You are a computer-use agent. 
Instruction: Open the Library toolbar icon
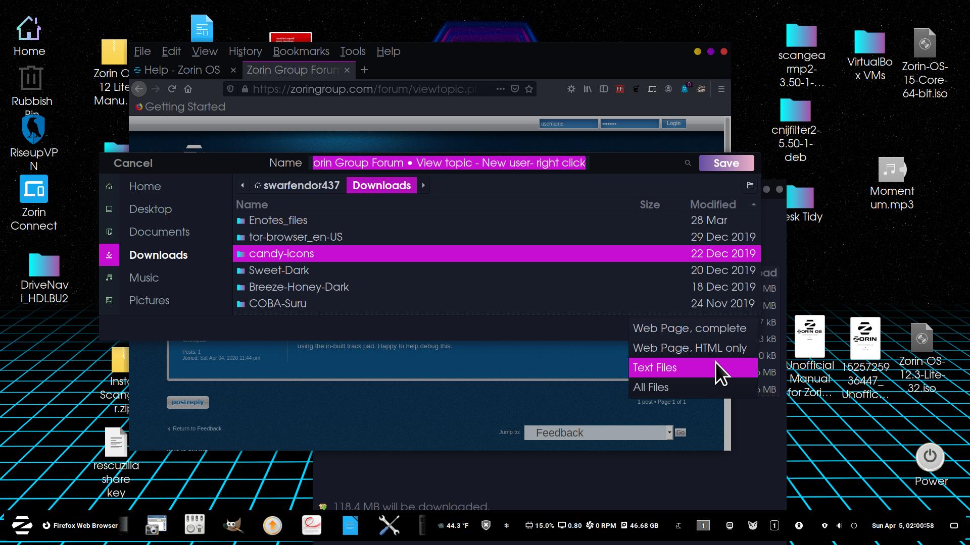pos(587,89)
